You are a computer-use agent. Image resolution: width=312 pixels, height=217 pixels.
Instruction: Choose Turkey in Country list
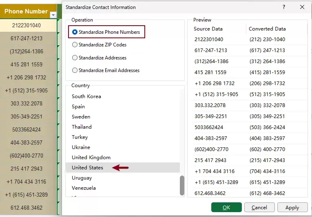[x=123, y=137]
